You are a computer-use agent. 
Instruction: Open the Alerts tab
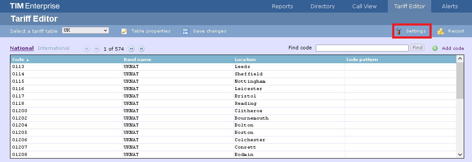(x=450, y=6)
